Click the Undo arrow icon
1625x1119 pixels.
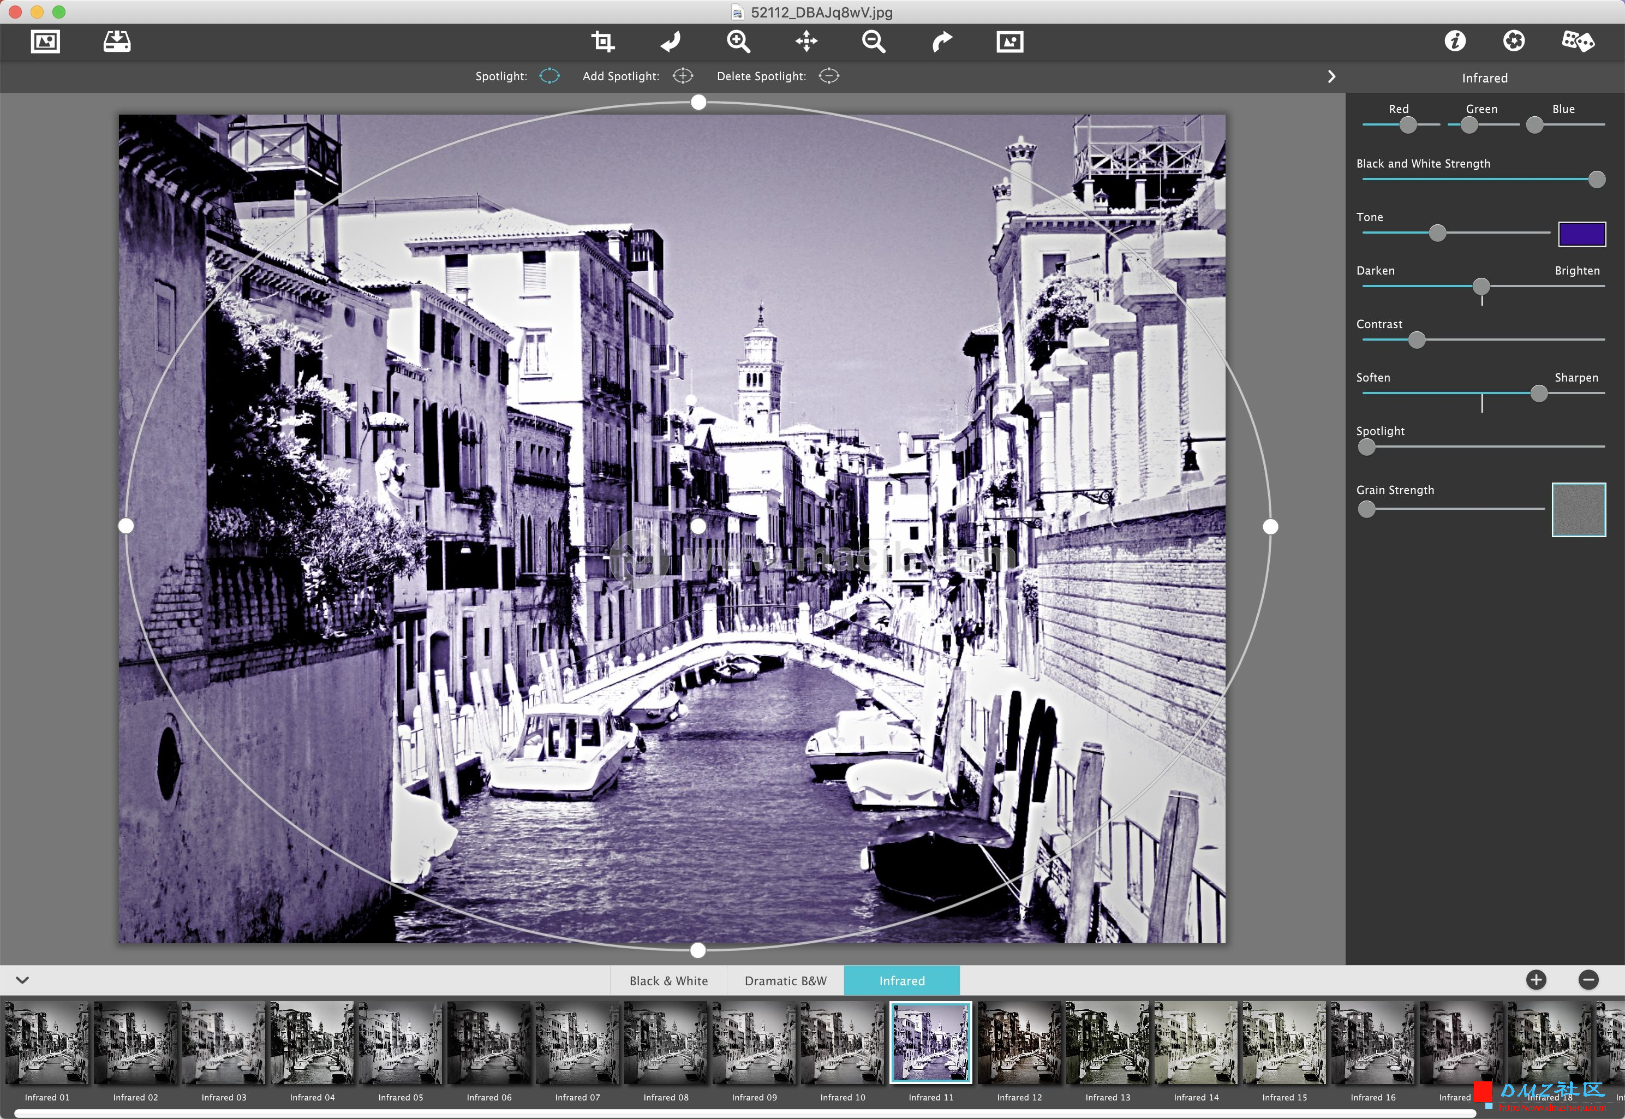click(670, 41)
